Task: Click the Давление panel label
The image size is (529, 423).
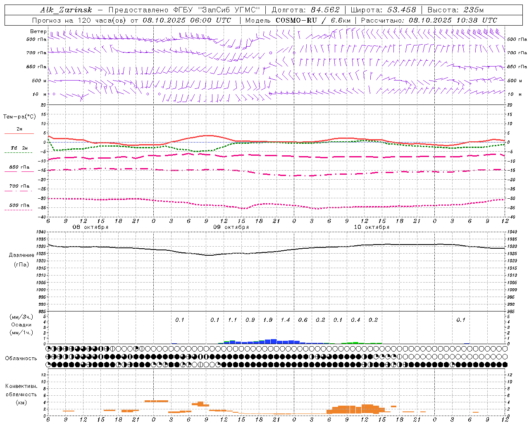Action: coord(21,255)
